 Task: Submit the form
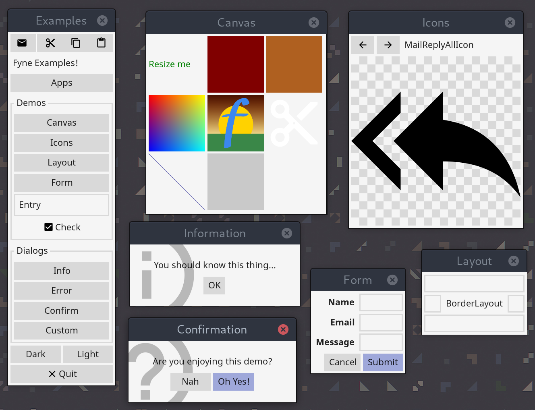coord(383,362)
